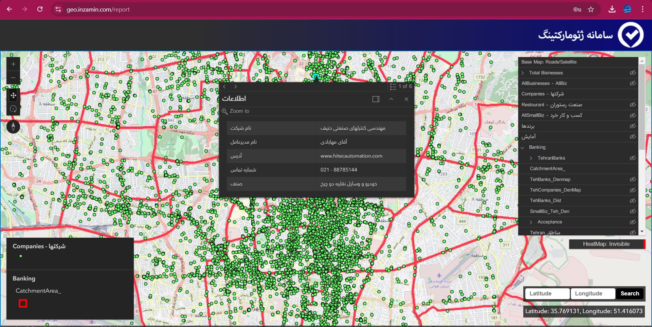652x327 pixels.
Task: Open the popup feature list menu
Action: [x=401, y=87]
